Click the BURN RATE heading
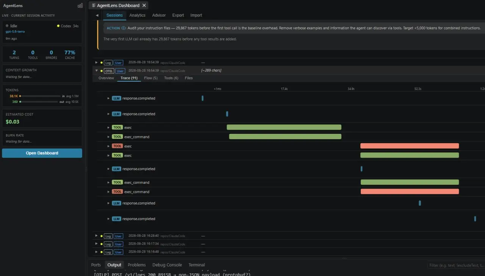Screen dimensions: 485x276 click(x=15, y=135)
